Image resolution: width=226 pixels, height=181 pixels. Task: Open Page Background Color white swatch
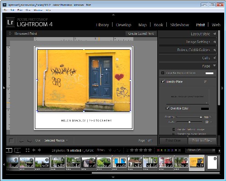click(x=209, y=73)
